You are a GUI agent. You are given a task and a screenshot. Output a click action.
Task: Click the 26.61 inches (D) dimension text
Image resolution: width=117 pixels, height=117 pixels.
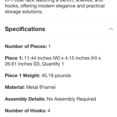[x=23, y=64]
